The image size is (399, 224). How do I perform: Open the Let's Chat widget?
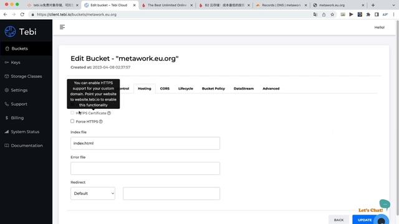tap(381, 220)
